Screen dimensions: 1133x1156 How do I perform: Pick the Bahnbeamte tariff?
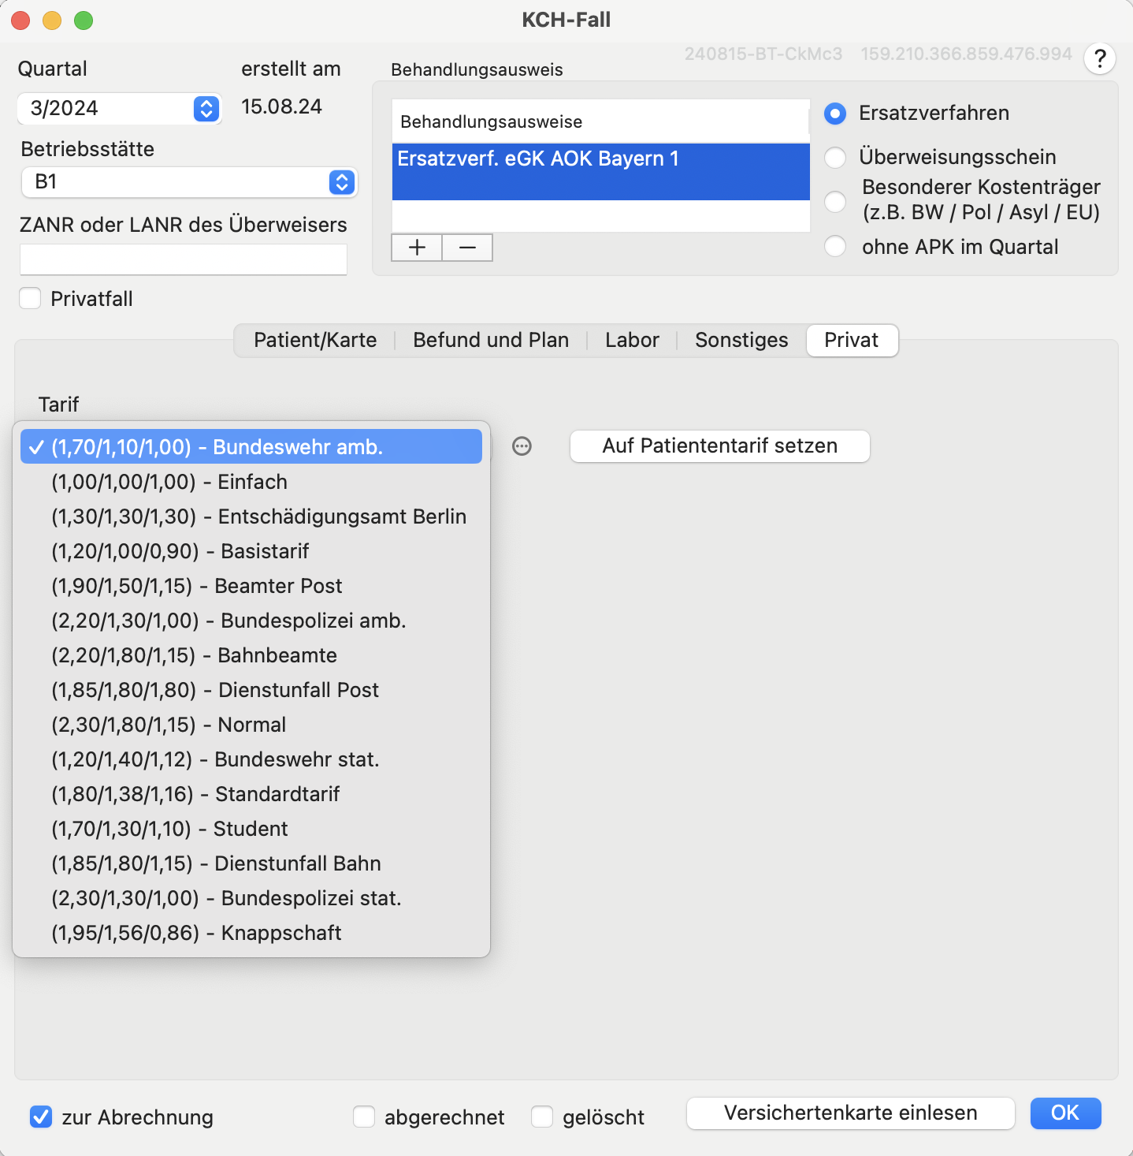(251, 655)
